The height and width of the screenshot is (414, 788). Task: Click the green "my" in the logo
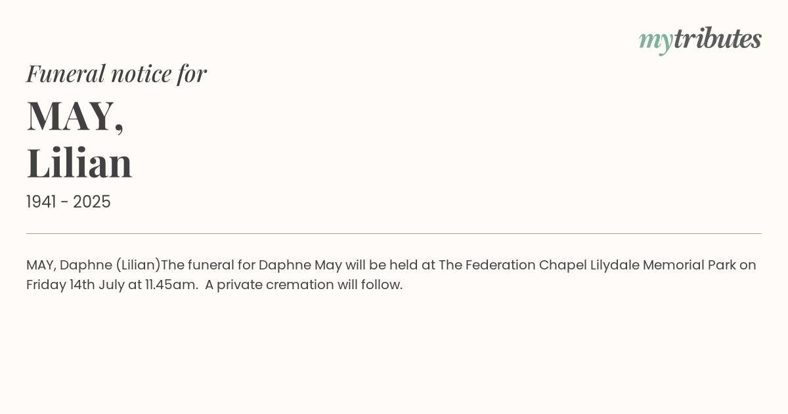(x=655, y=40)
